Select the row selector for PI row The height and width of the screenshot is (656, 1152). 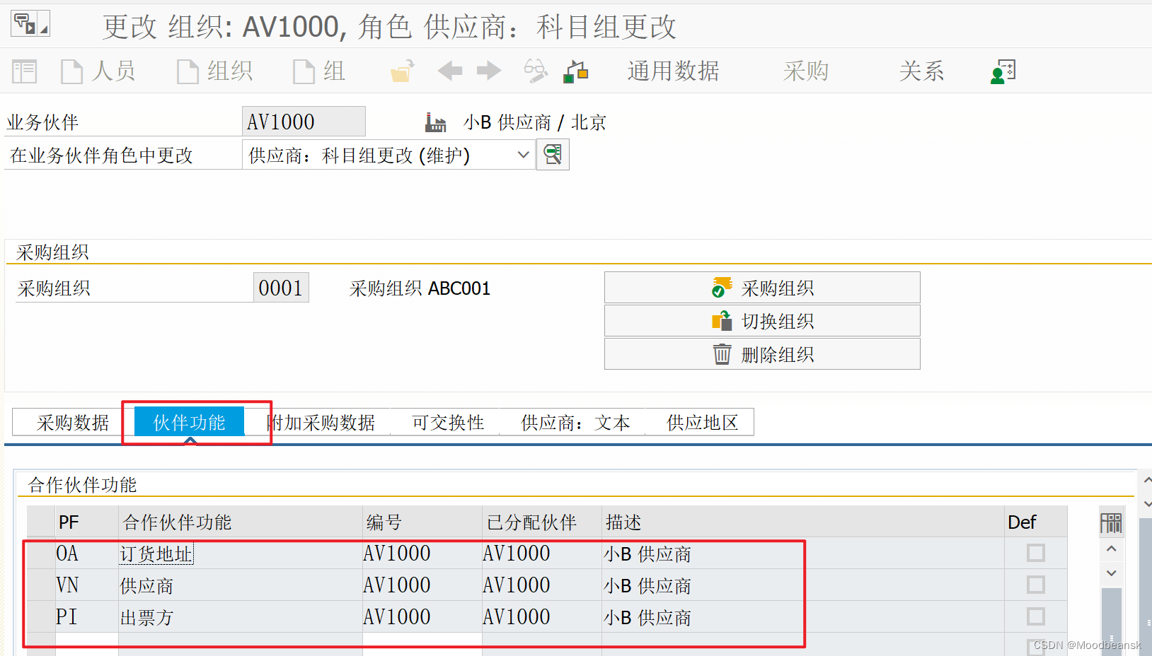pyautogui.click(x=41, y=617)
